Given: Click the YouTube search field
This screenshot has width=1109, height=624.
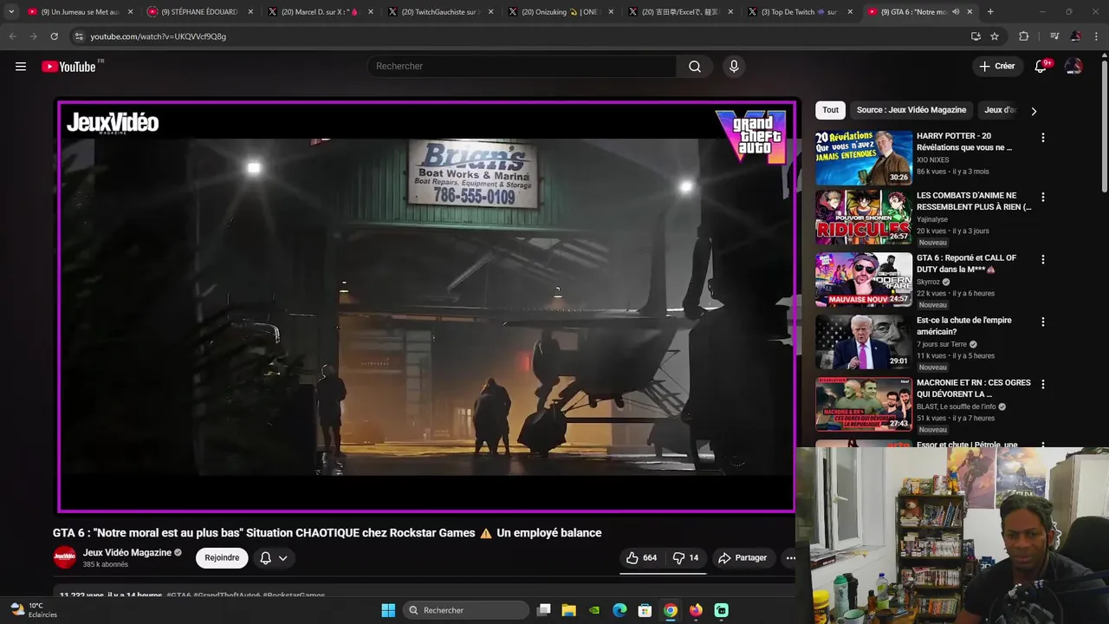Looking at the screenshot, I should tap(522, 67).
